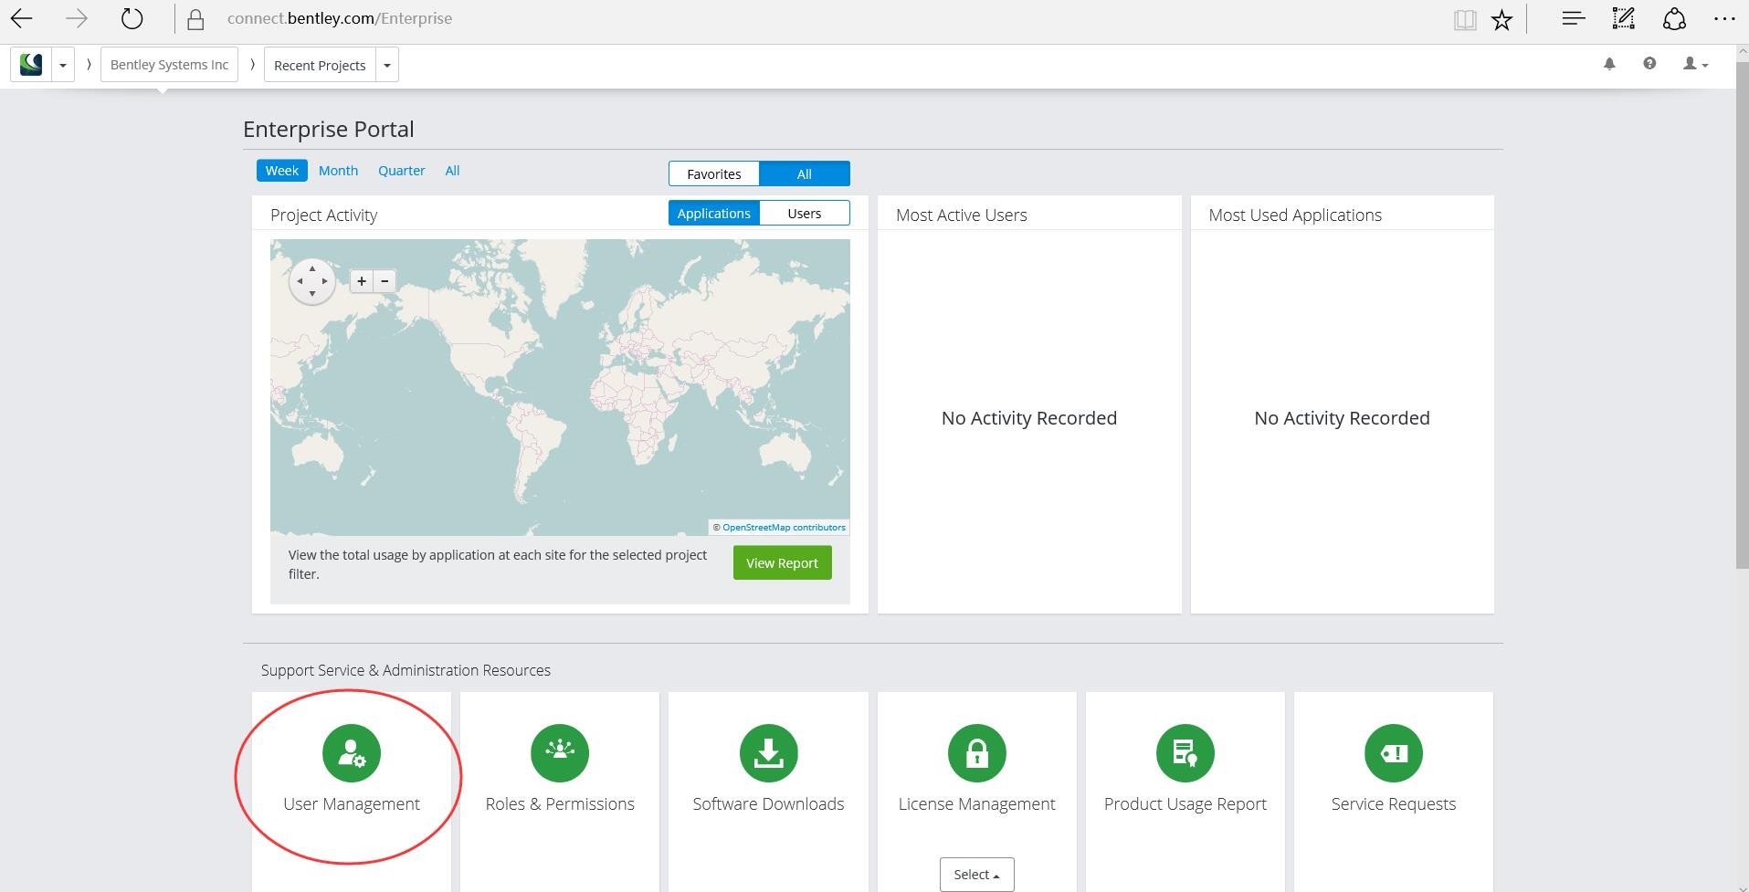Open browser more actions ellipsis
This screenshot has width=1749, height=892.
1724,18
